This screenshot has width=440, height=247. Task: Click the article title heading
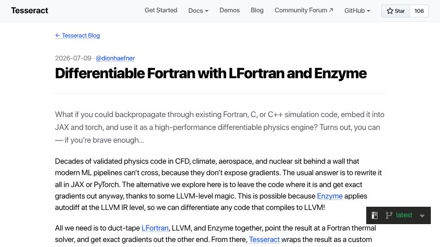tap(211, 73)
